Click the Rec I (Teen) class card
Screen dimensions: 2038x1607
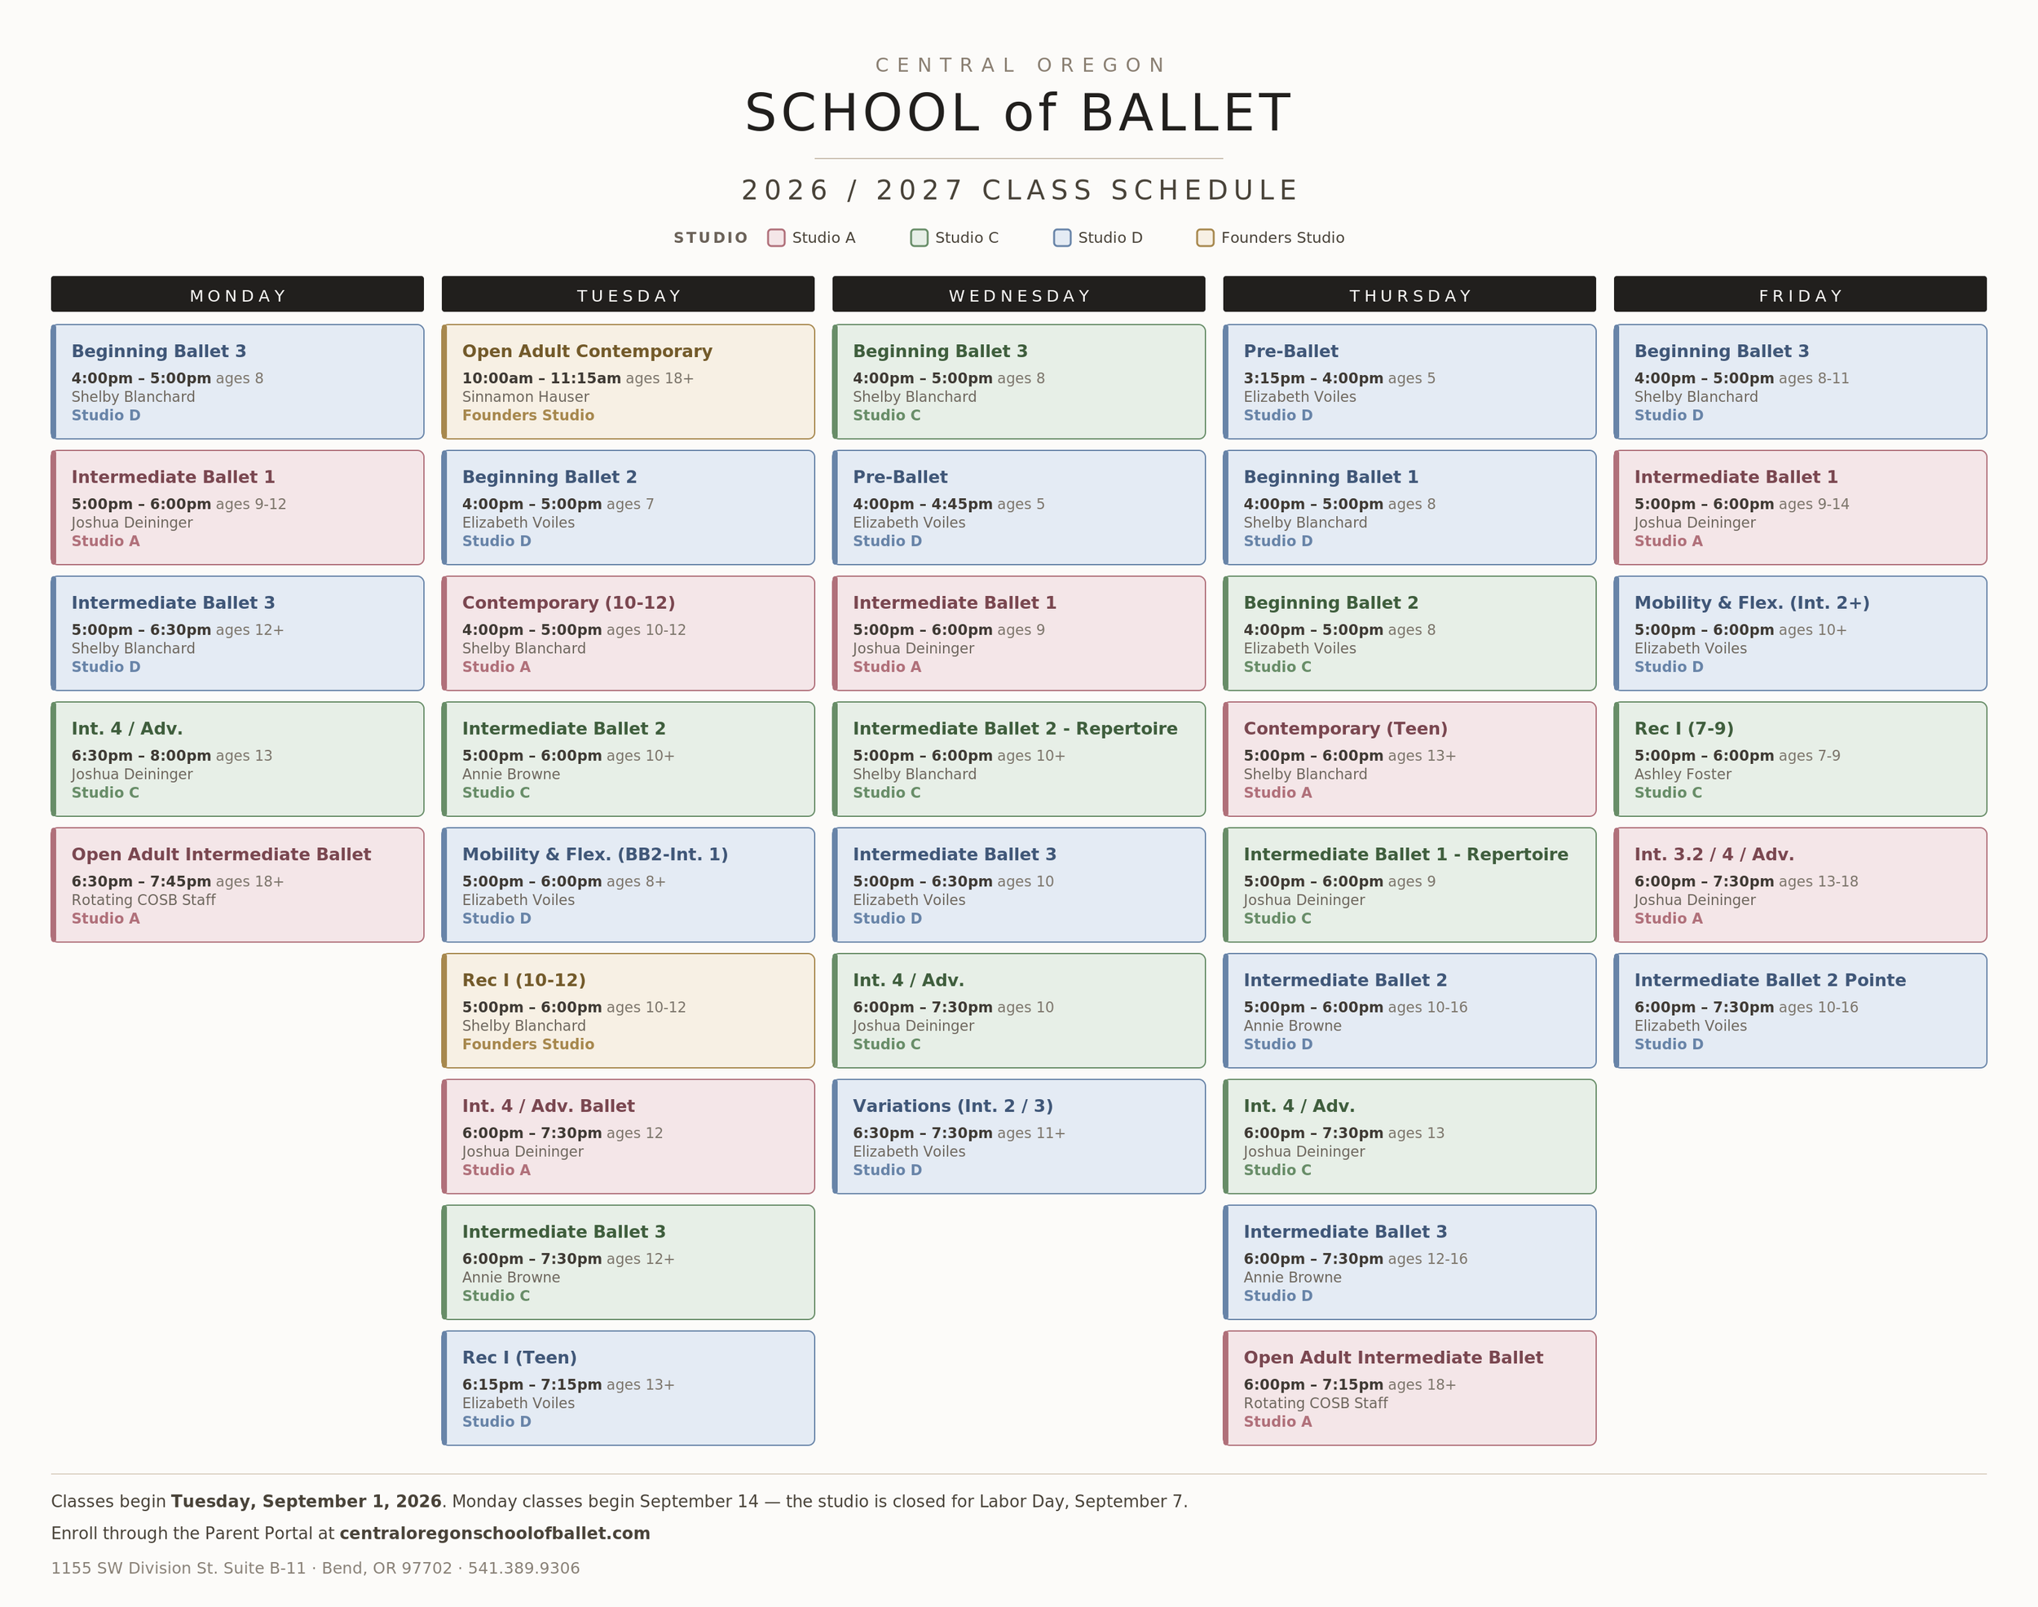[629, 1388]
